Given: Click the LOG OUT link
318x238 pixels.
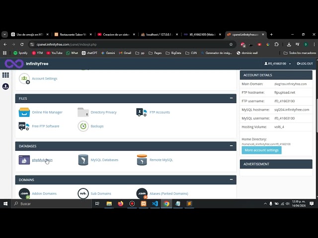Looking at the screenshot, I should (305, 64).
